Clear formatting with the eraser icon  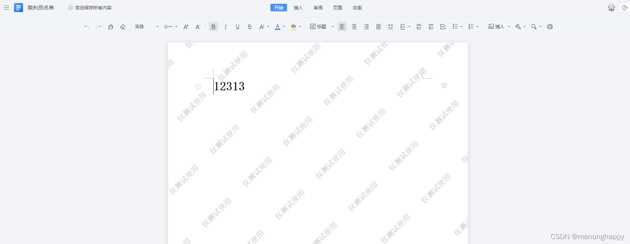click(x=123, y=27)
